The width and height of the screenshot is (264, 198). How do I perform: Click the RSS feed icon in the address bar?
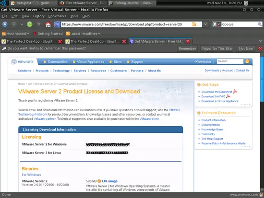pos(194,24)
